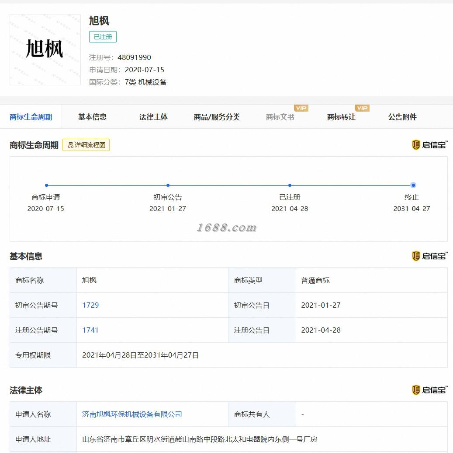Open the 商标转让 tab
453x453 pixels.
[x=341, y=117]
